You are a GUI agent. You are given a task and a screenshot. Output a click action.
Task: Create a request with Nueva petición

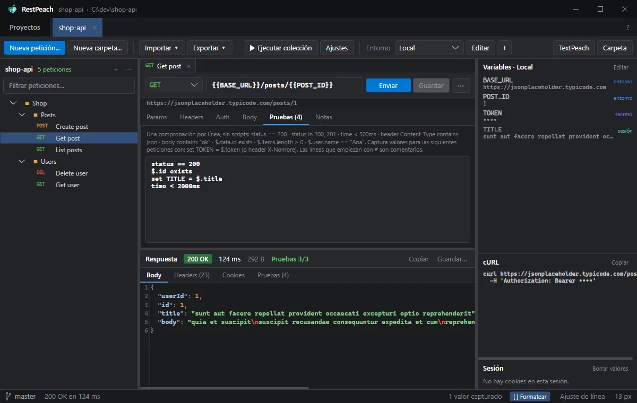pyautogui.click(x=35, y=48)
